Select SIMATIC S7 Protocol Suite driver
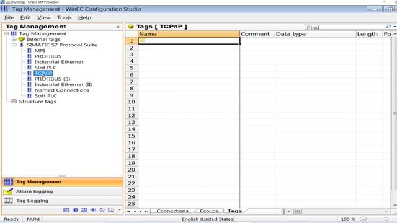This screenshot has width=397, height=223. pyautogui.click(x=62, y=45)
